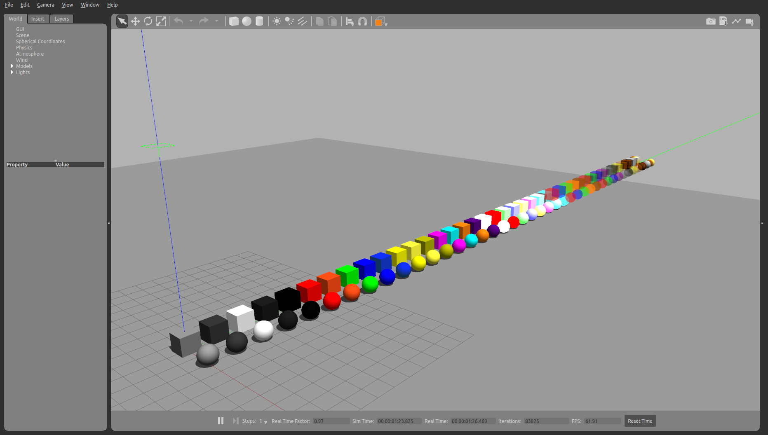This screenshot has height=435, width=768.
Task: Expand the Lights tree node
Action: pos(12,72)
